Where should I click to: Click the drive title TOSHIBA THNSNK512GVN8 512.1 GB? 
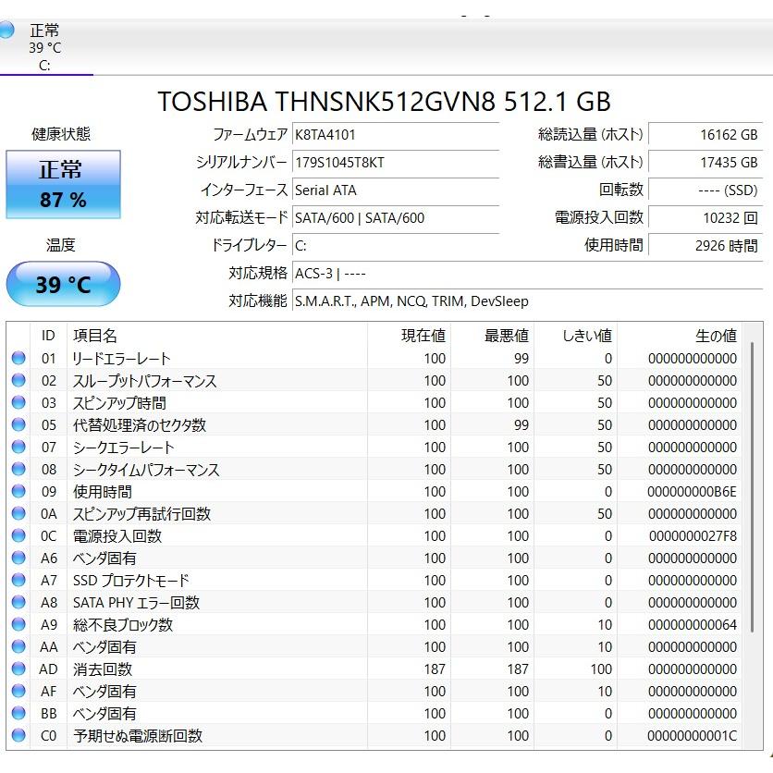pos(385,102)
